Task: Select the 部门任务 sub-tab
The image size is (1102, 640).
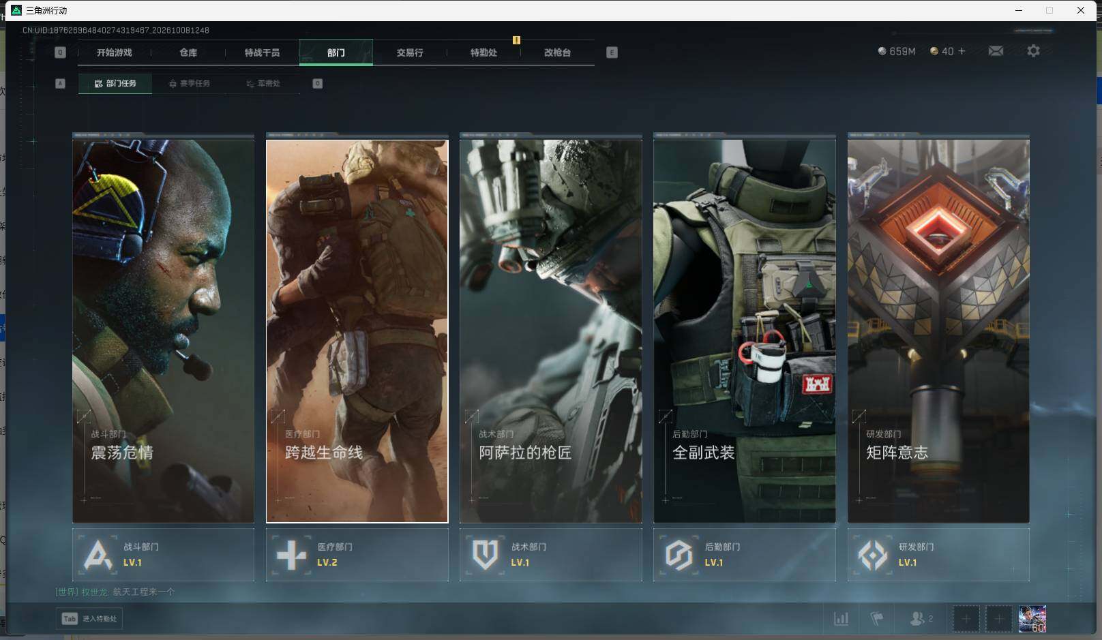Action: tap(115, 83)
